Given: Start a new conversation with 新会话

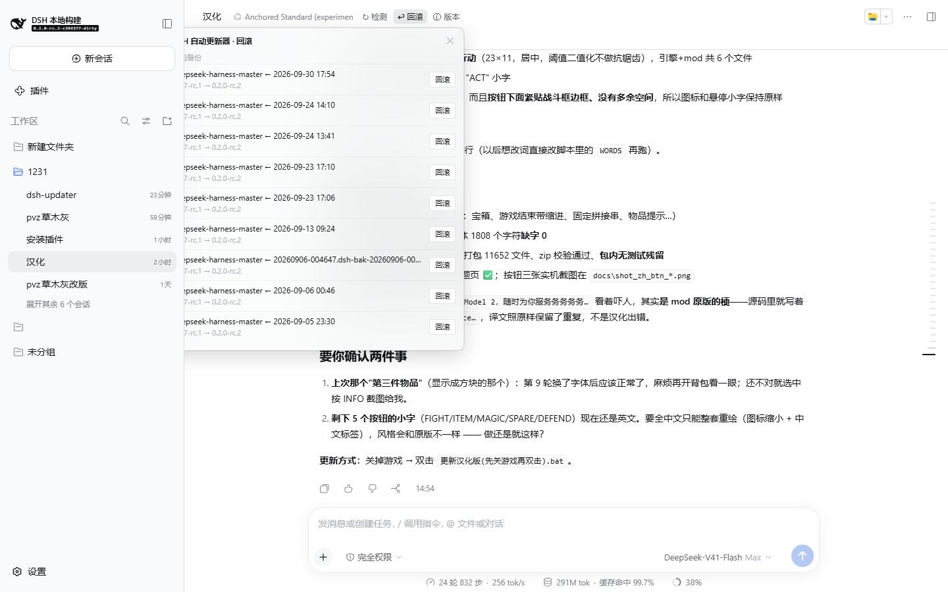Looking at the screenshot, I should (x=92, y=59).
